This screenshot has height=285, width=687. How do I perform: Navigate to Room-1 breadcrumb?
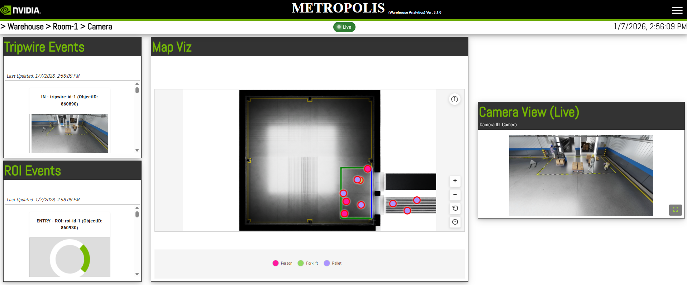(x=65, y=27)
